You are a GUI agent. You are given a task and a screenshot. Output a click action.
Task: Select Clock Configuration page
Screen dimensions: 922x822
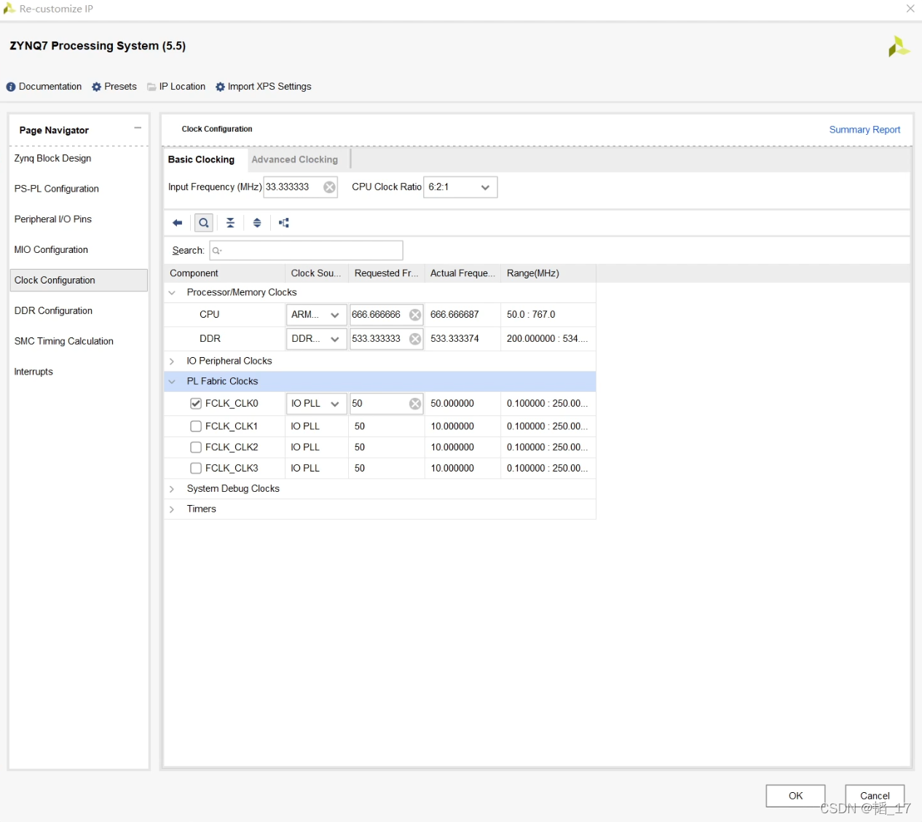click(x=79, y=281)
